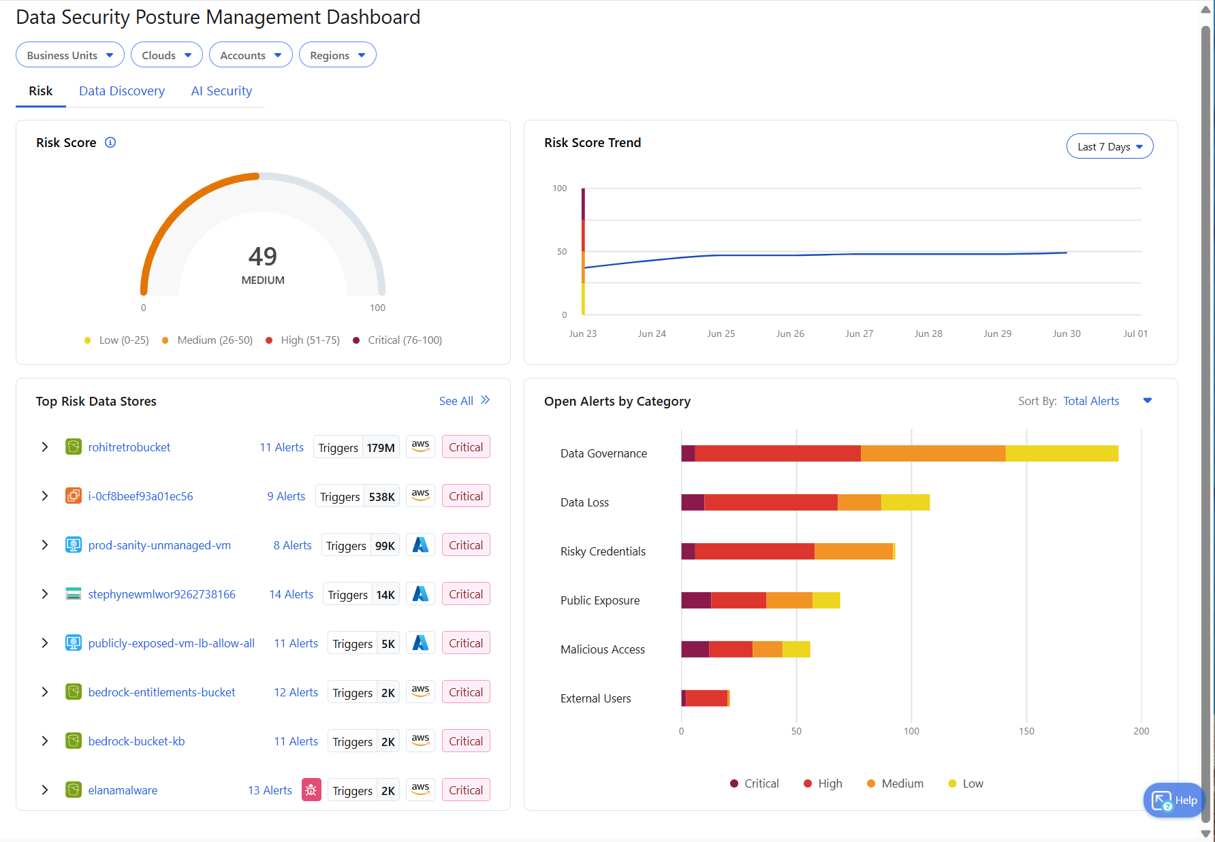Click the green S3 bucket icon beside rohitretrobucket
The width and height of the screenshot is (1215, 842).
click(73, 447)
